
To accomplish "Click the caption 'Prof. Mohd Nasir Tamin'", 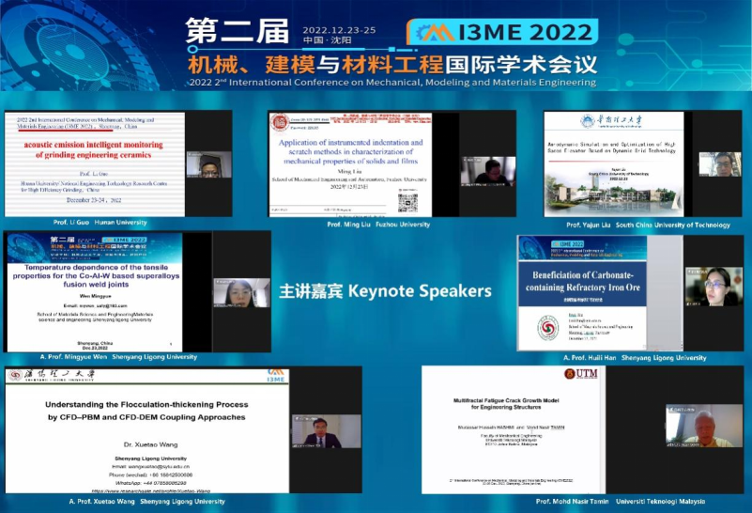I will coord(621,501).
